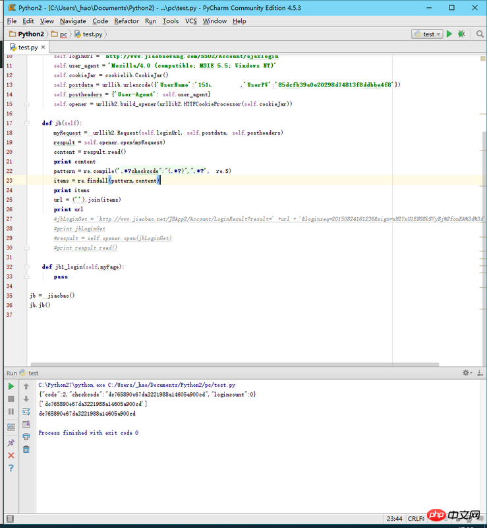Viewport: 487px width, 528px height.
Task: Print the console output using the printer icon
Action: [x=26, y=436]
